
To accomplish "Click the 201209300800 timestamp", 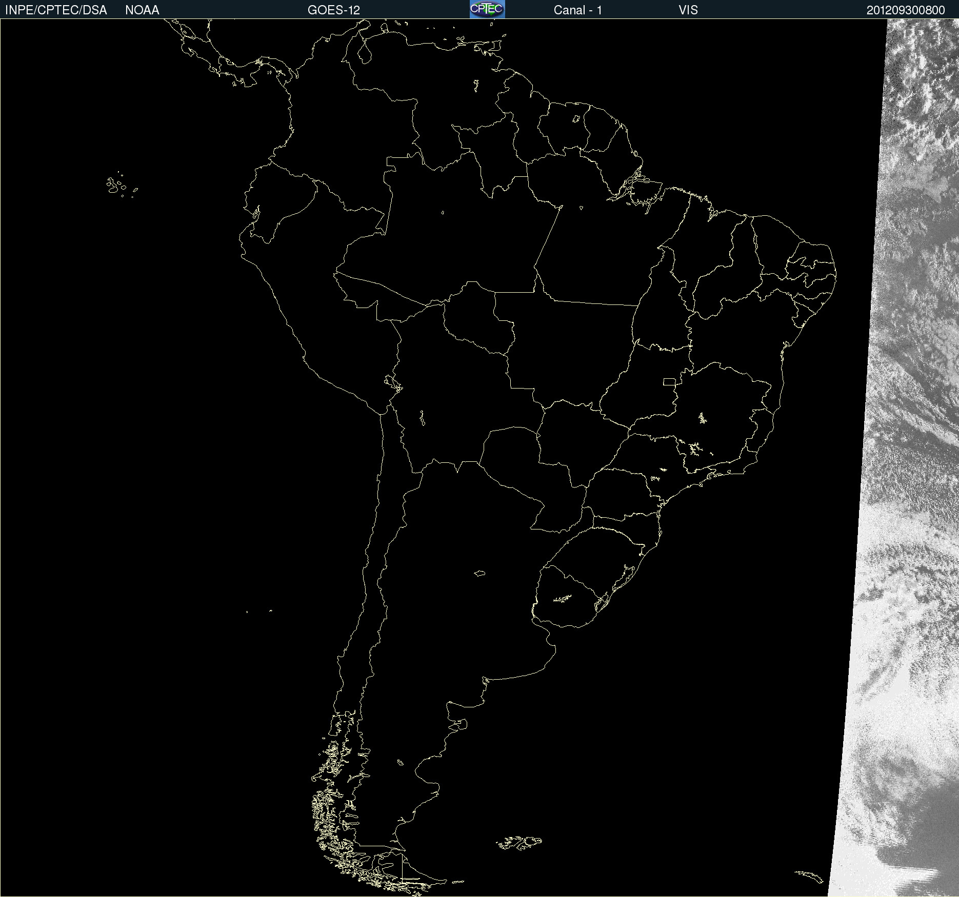I will pos(906,10).
